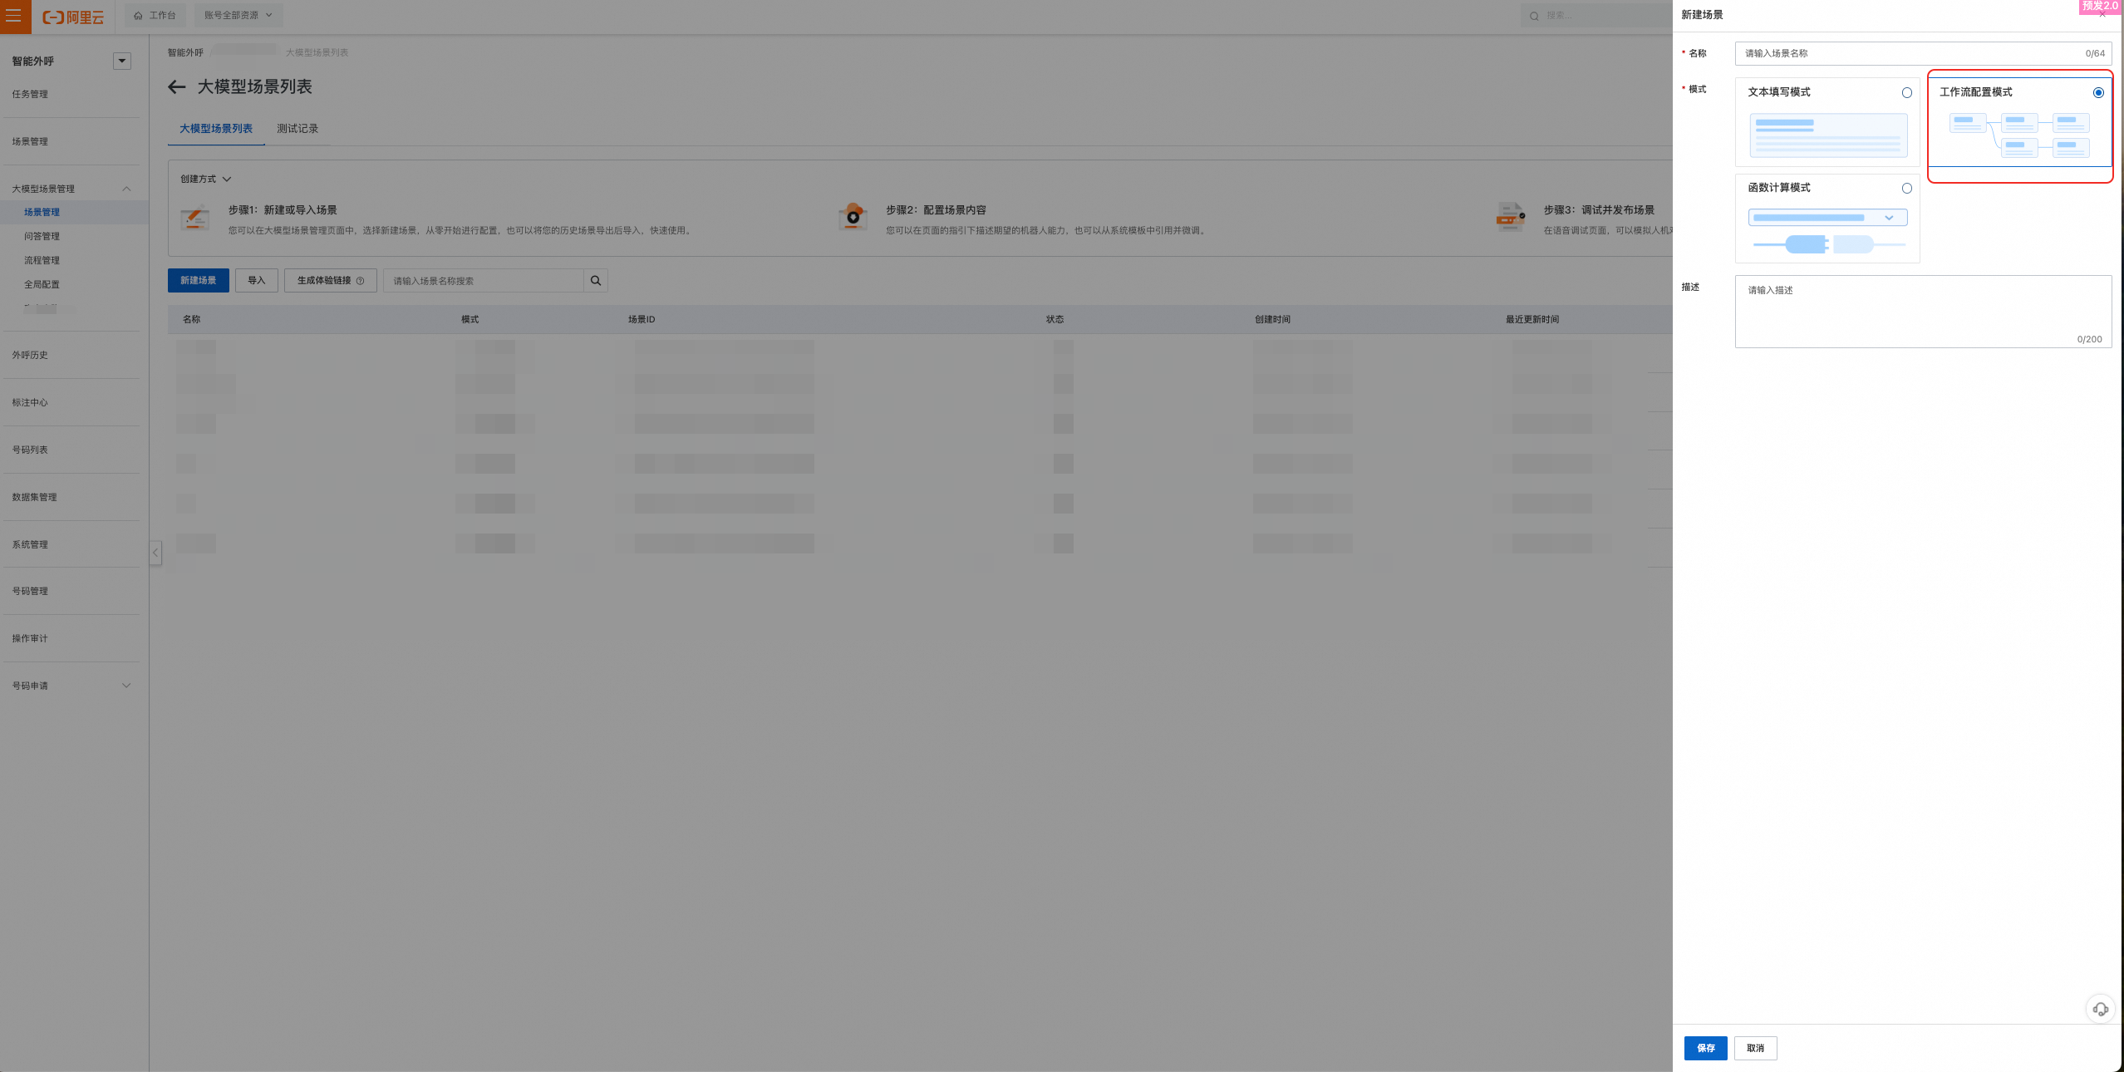
Task: Open 外呼历史 in sidebar
Action: point(30,355)
